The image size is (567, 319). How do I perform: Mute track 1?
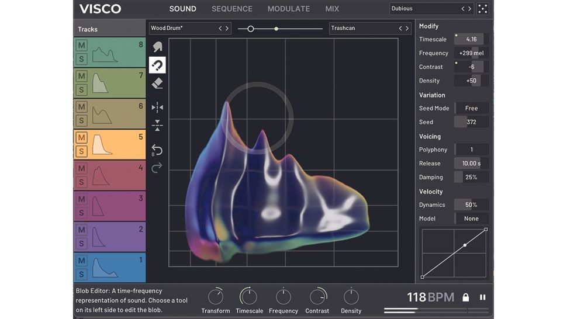pyautogui.click(x=81, y=261)
